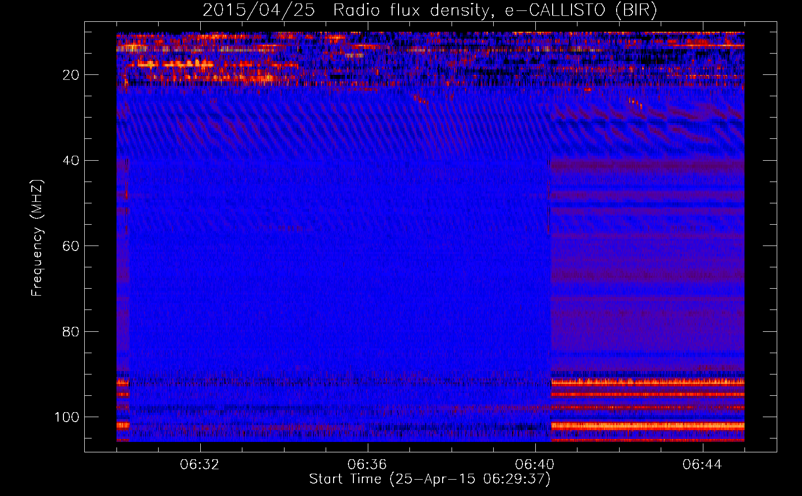Select the 'Frequency (MHZ)' axis label

[37, 238]
